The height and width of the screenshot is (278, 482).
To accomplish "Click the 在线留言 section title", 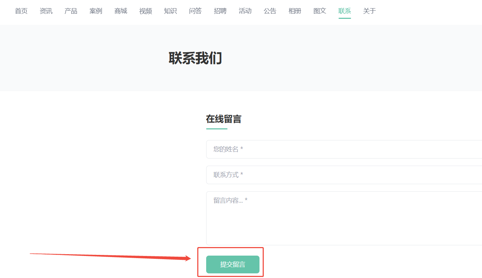I will click(224, 119).
